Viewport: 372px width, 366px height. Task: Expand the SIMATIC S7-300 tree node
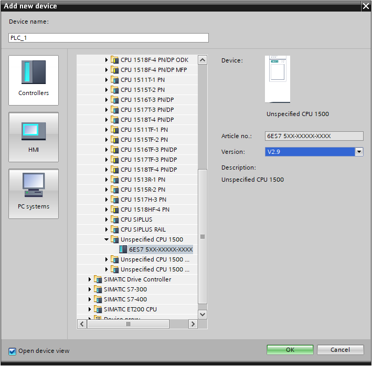click(89, 289)
